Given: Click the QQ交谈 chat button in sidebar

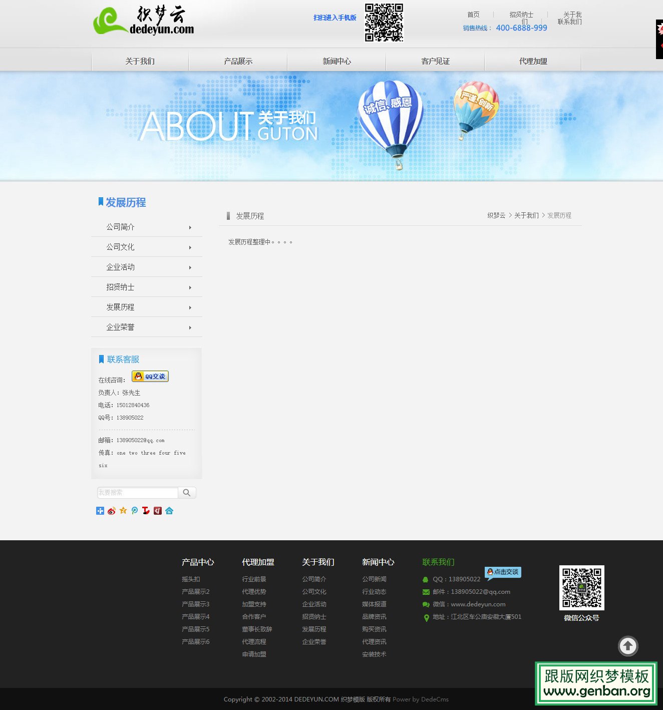Looking at the screenshot, I should coord(150,377).
